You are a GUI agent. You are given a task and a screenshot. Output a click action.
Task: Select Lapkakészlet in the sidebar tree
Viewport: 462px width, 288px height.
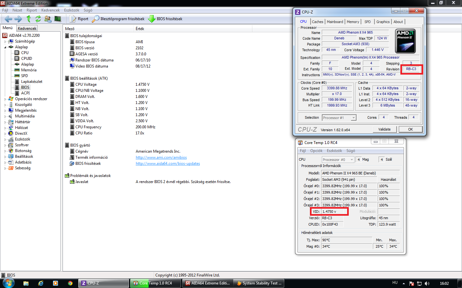point(31,82)
